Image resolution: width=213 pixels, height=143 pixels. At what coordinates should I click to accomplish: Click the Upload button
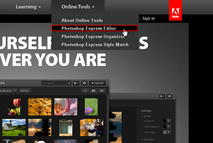point(97,83)
